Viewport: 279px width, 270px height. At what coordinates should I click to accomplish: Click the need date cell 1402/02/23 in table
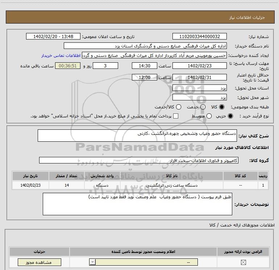[30, 185]
